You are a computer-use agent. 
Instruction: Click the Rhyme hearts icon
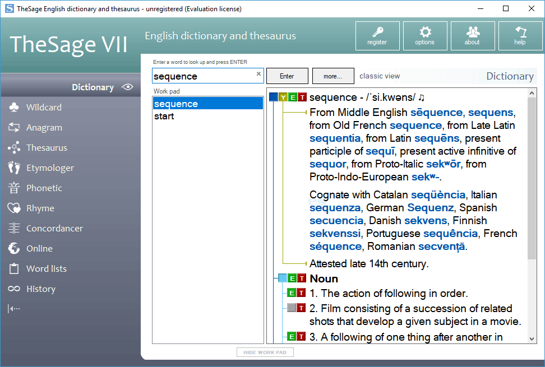[14, 208]
